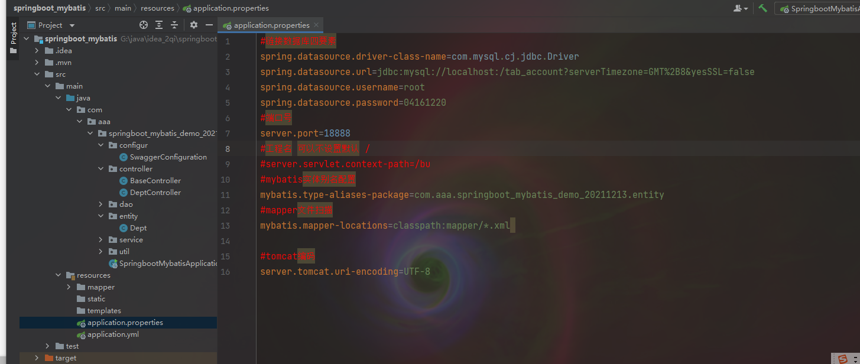
Task: Expand the test folder
Action: [x=47, y=346]
